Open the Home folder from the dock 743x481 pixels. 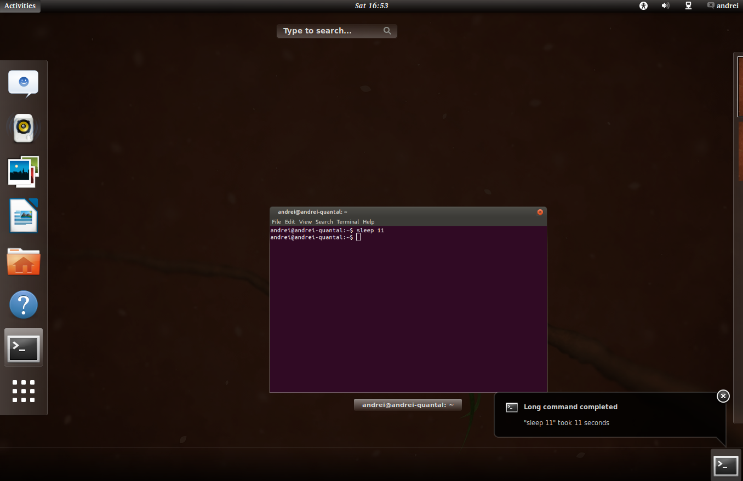click(x=23, y=261)
